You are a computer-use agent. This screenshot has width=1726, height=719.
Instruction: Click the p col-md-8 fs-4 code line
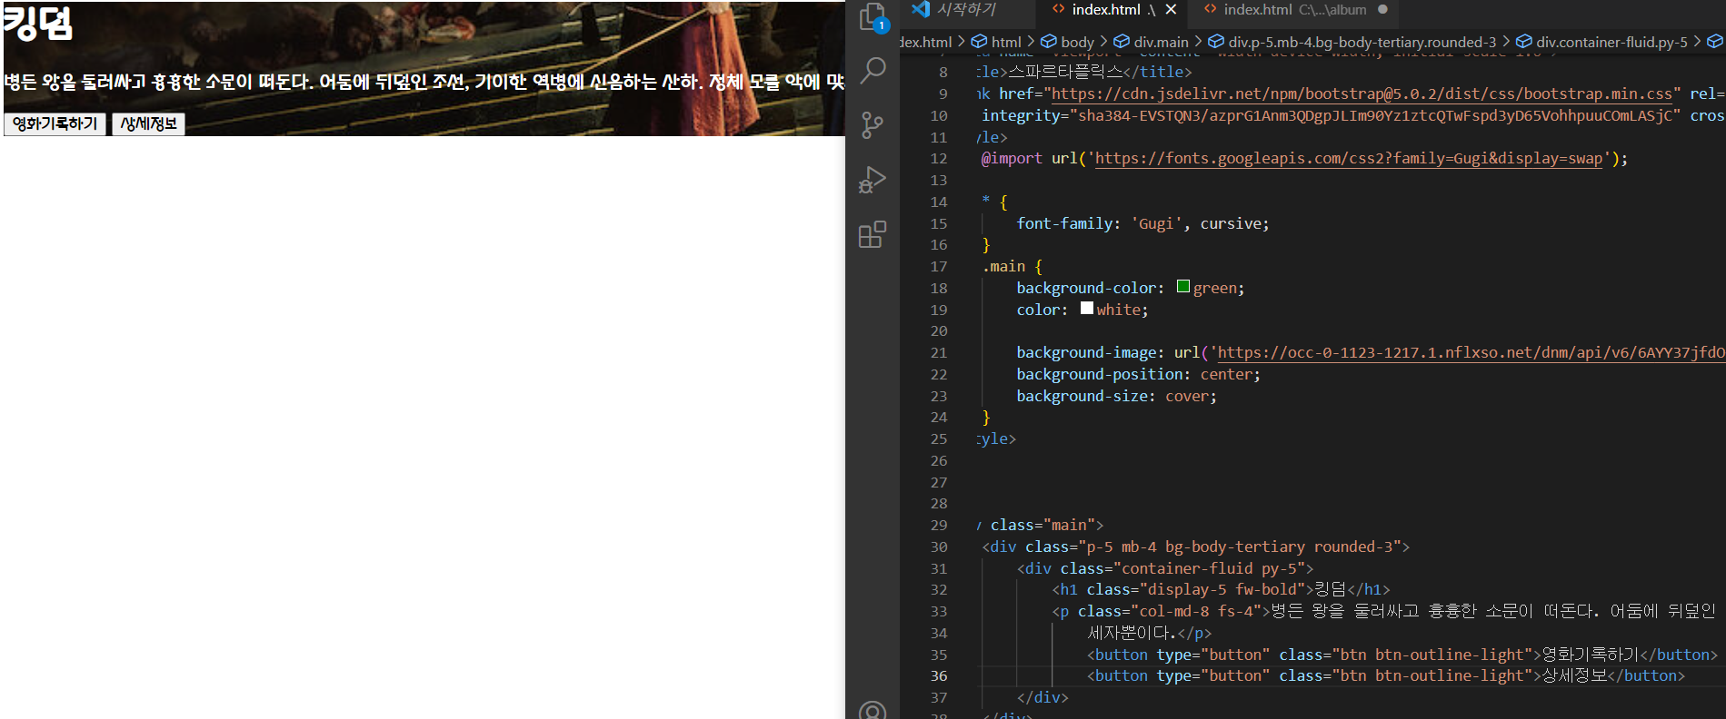click(1384, 611)
